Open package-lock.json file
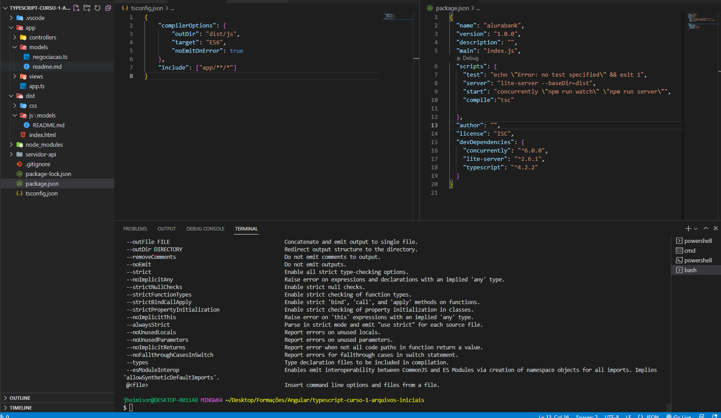Screen dimensions: 721x418 57,174
